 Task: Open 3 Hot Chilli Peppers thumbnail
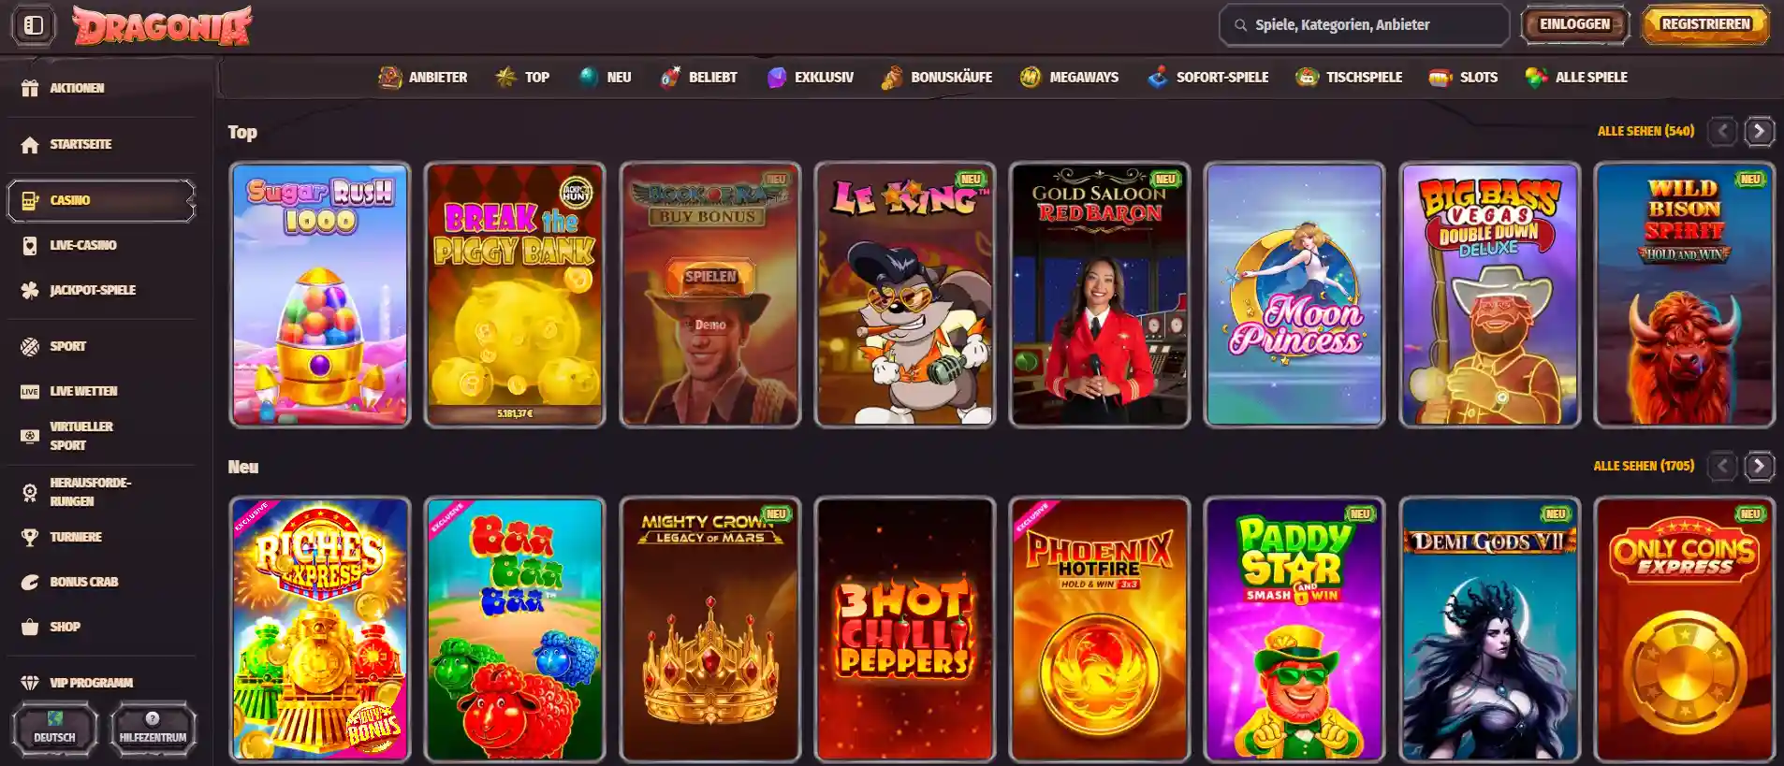[905, 629]
